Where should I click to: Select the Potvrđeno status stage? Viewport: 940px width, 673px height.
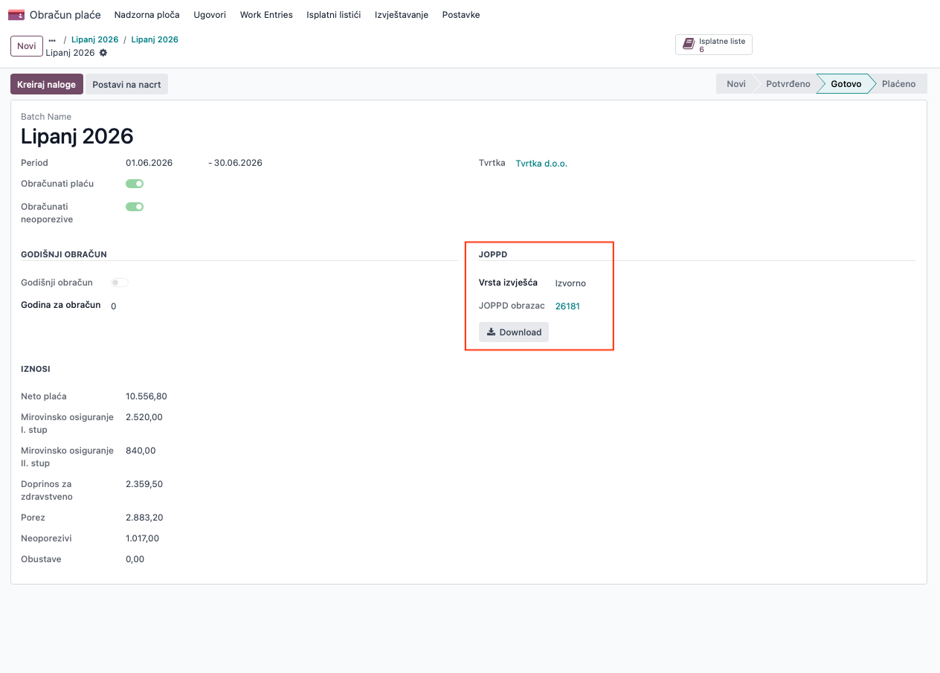[788, 84]
